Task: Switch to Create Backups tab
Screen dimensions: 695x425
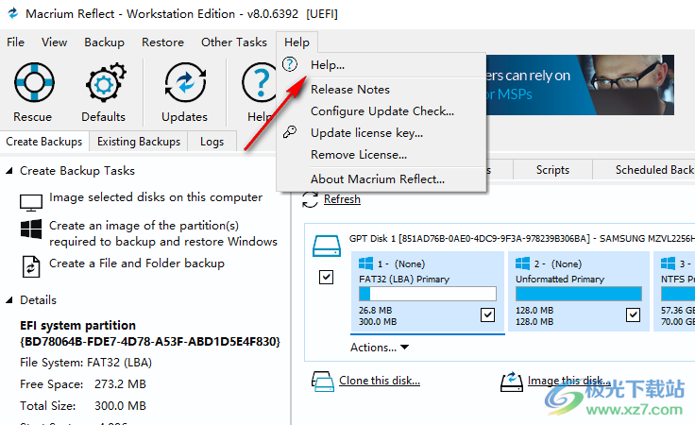Action: coord(44,142)
